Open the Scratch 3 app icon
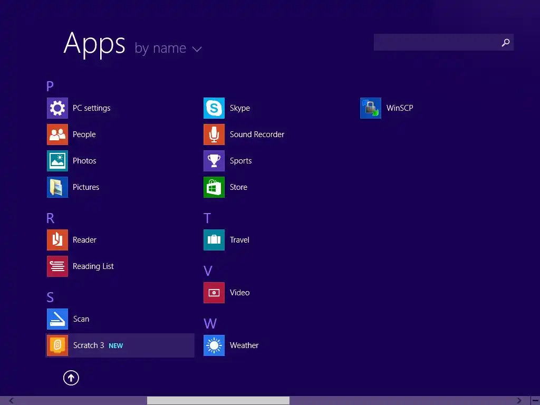The height and width of the screenshot is (405, 540). tap(57, 345)
